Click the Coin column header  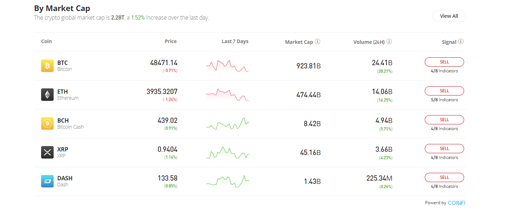coord(46,41)
